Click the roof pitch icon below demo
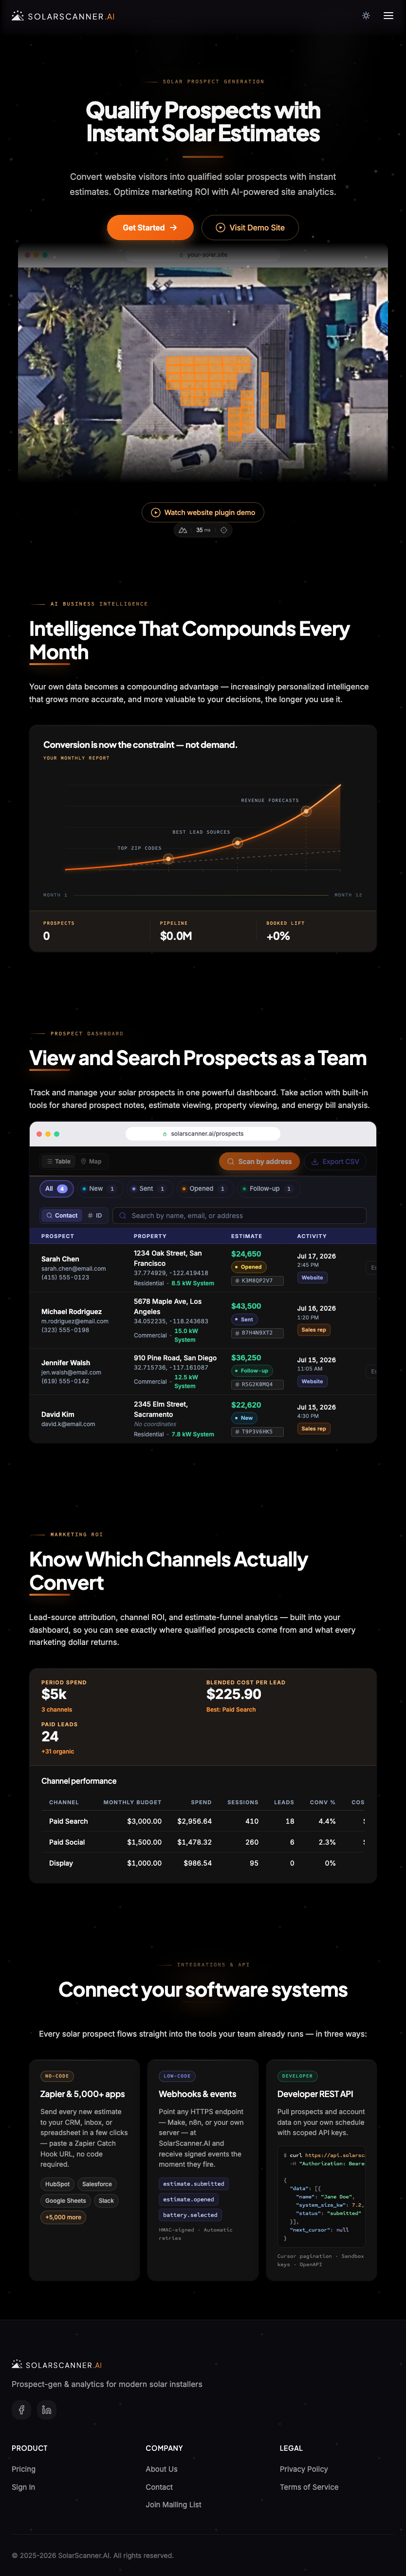This screenshot has width=406, height=2576. tap(183, 530)
